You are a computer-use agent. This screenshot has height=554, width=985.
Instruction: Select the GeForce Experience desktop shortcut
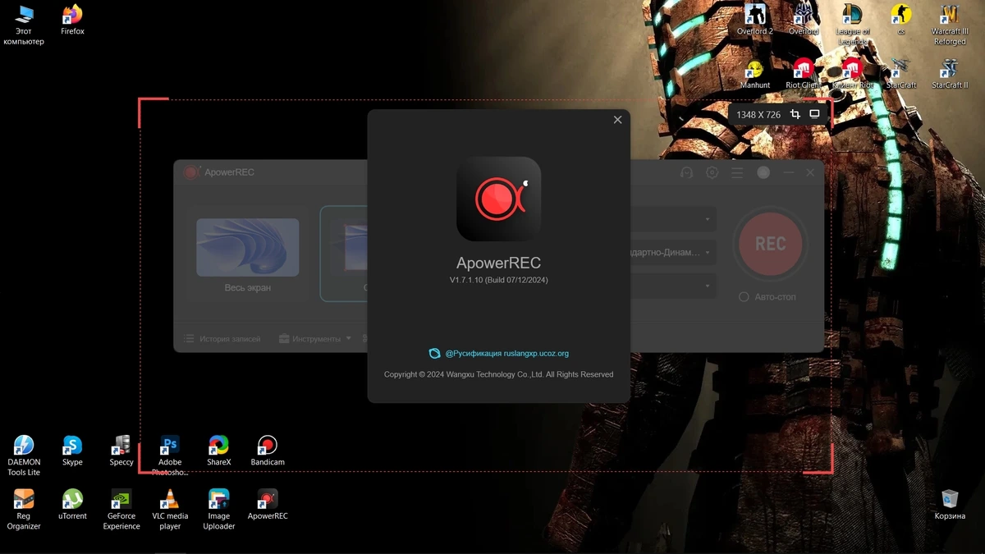(121, 509)
